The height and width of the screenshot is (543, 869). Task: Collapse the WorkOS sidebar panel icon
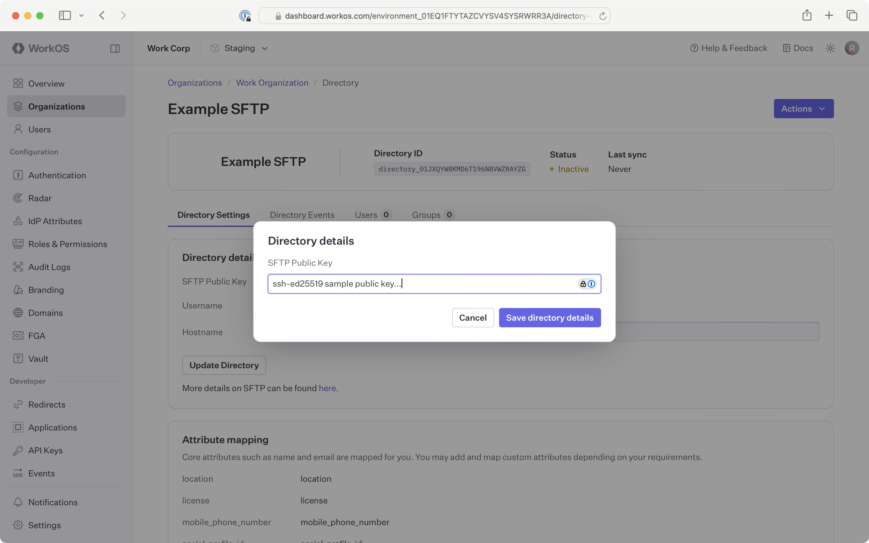115,49
